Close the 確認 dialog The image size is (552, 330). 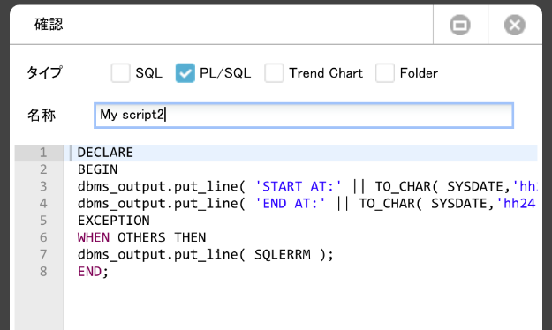click(x=515, y=25)
